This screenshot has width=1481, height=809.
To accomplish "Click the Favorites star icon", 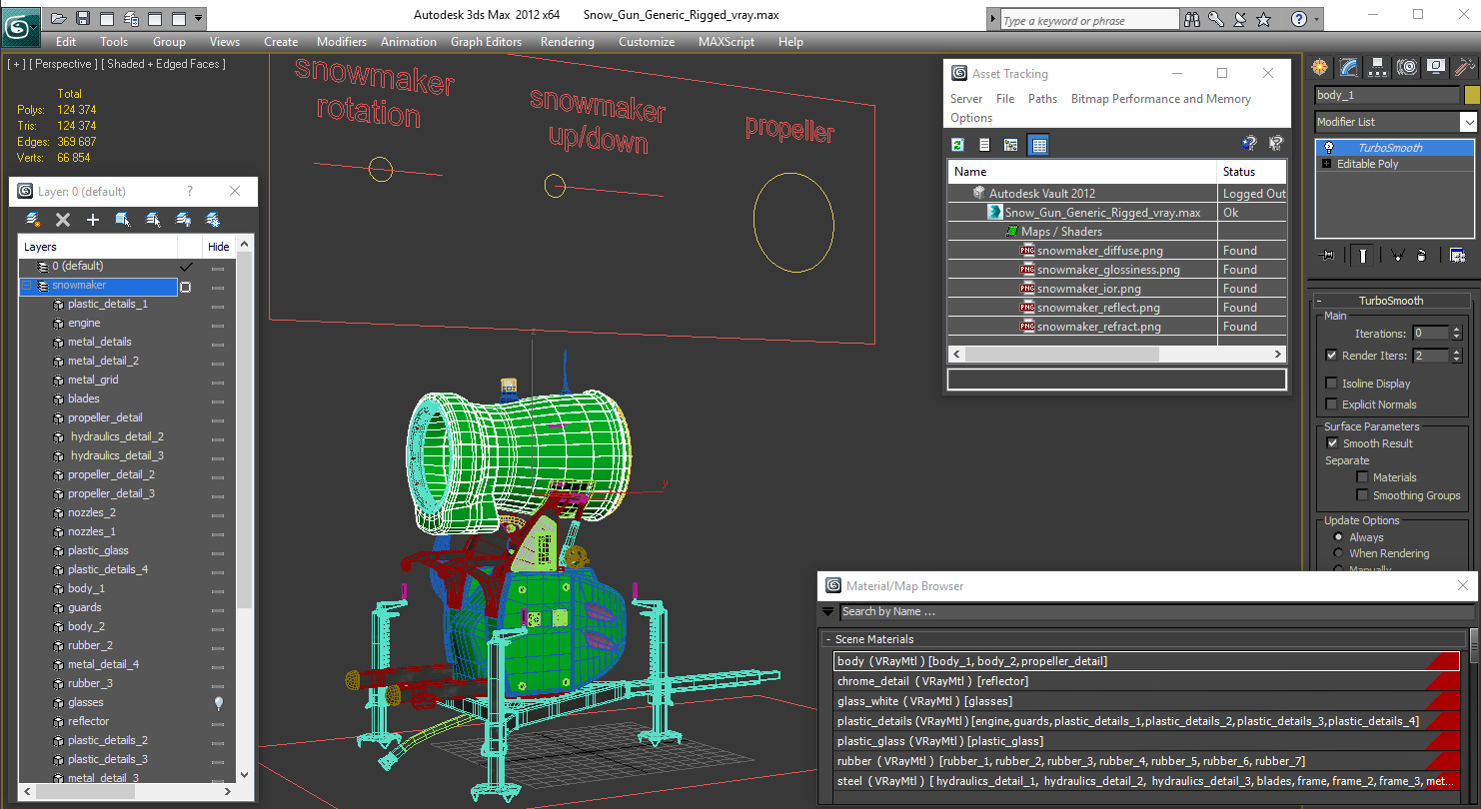I will pos(1264,19).
